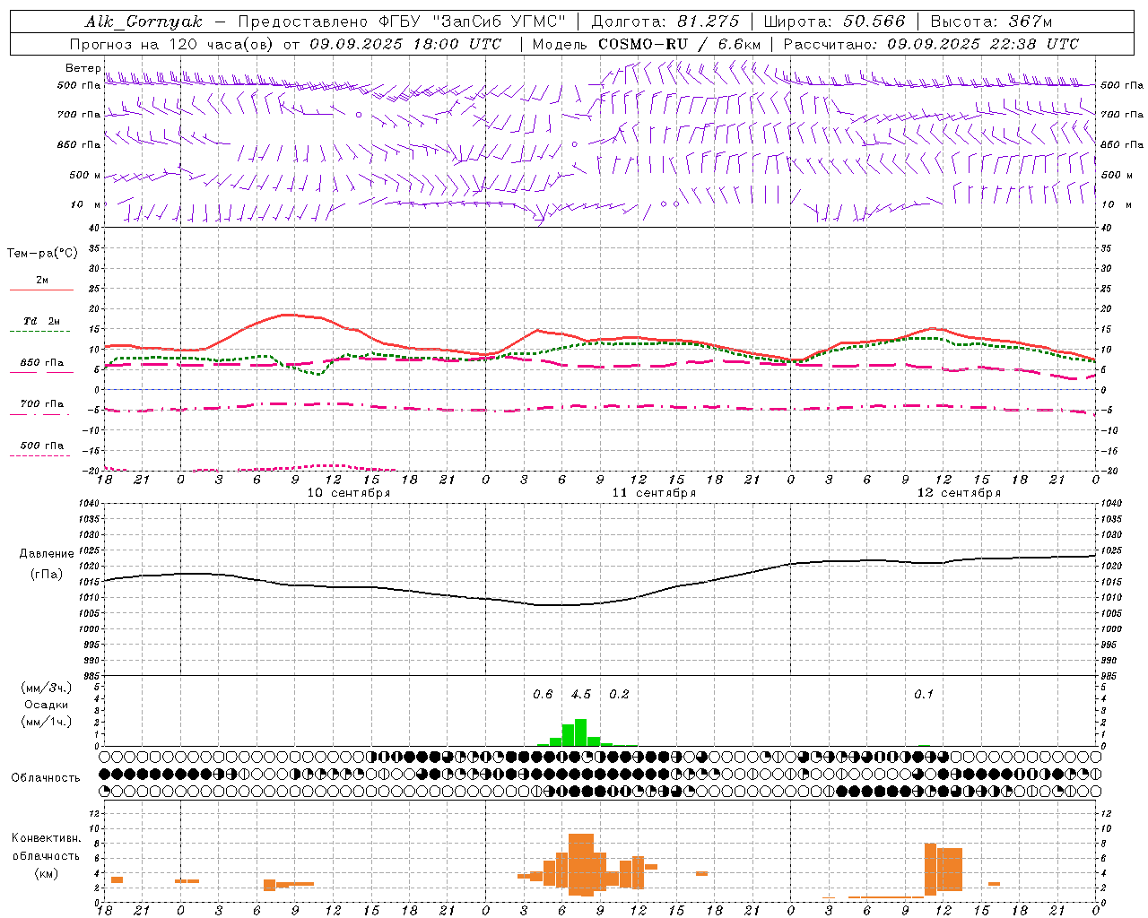Select the longitude value 81.275
Screen dimensions: 1148x918
[x=708, y=22]
